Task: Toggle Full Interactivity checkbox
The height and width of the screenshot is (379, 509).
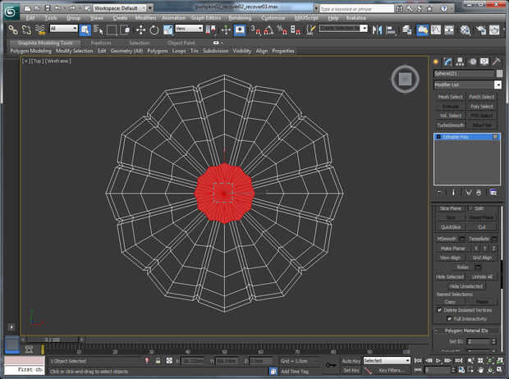Action: tap(448, 318)
